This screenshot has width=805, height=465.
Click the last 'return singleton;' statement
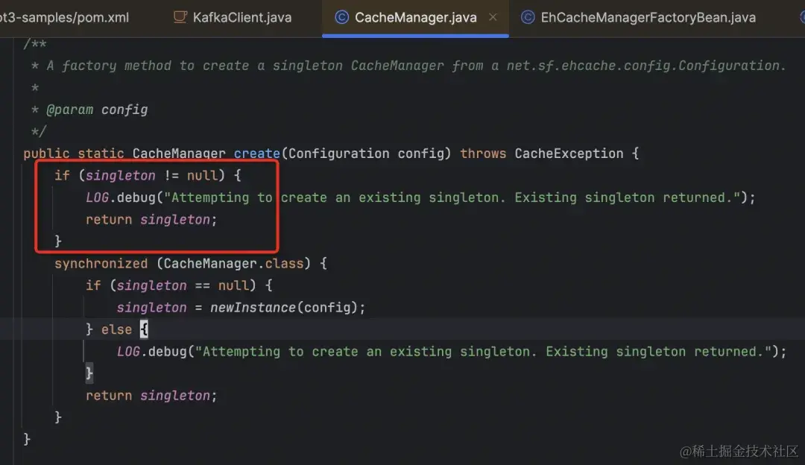[x=151, y=396]
